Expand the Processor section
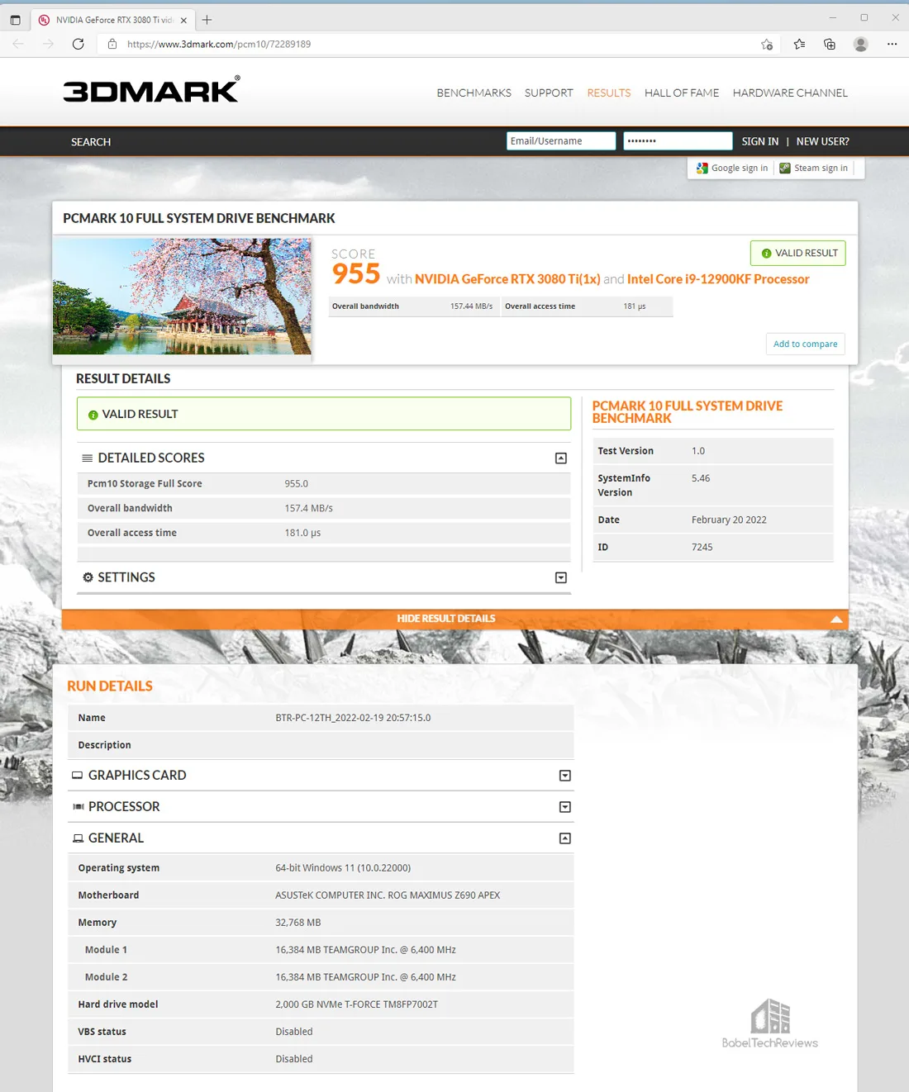 (x=565, y=807)
